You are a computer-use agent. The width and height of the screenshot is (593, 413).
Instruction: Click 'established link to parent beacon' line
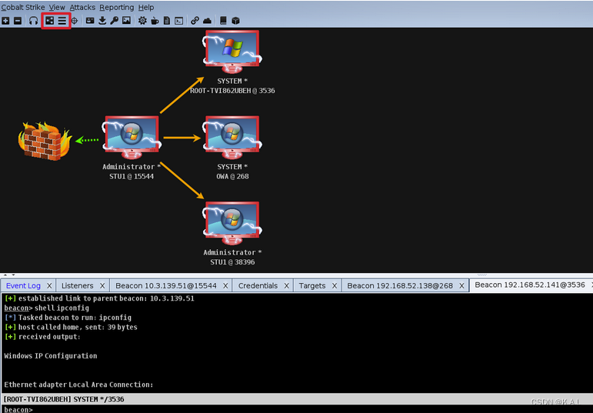point(99,298)
